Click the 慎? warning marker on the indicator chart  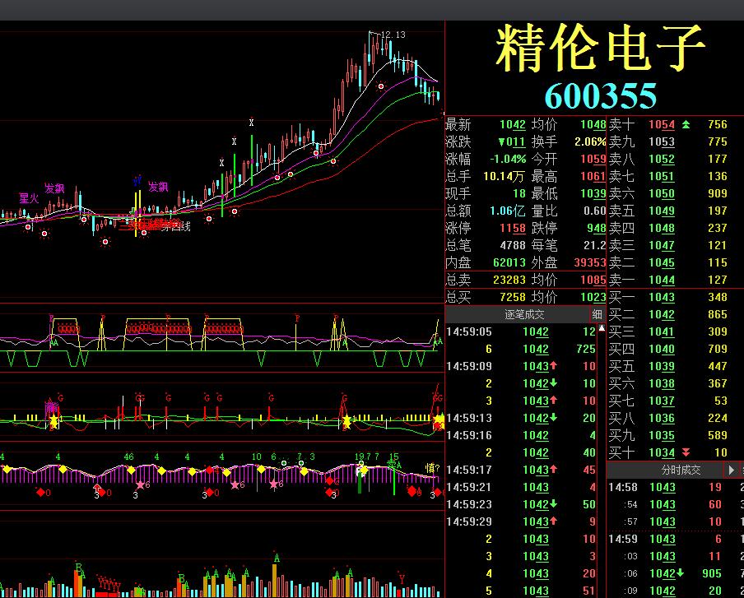(432, 468)
